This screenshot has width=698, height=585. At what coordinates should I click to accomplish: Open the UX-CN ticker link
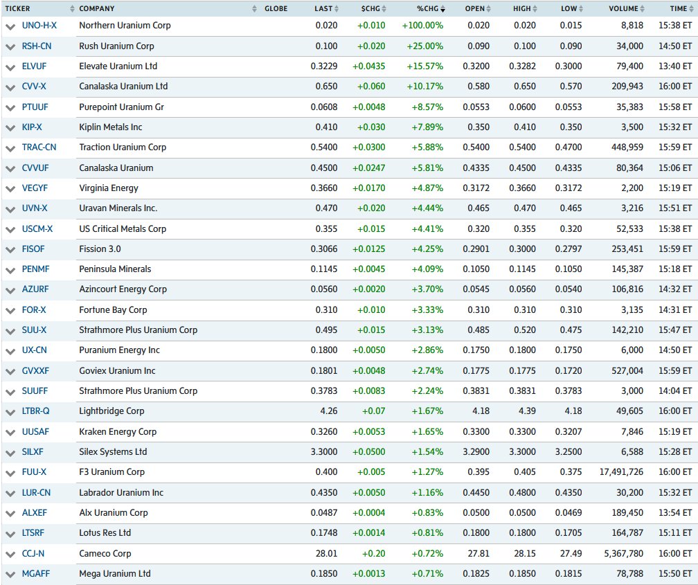35,350
